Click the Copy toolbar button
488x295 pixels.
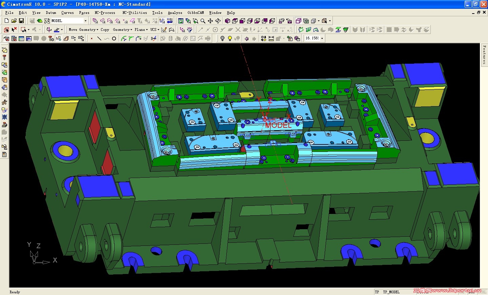tap(105, 29)
